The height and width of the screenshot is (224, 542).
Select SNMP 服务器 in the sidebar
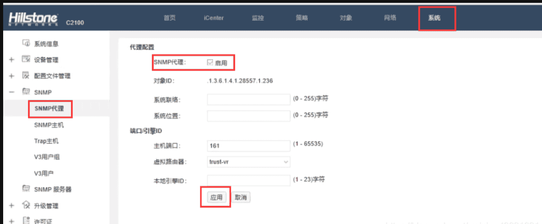tap(53, 190)
